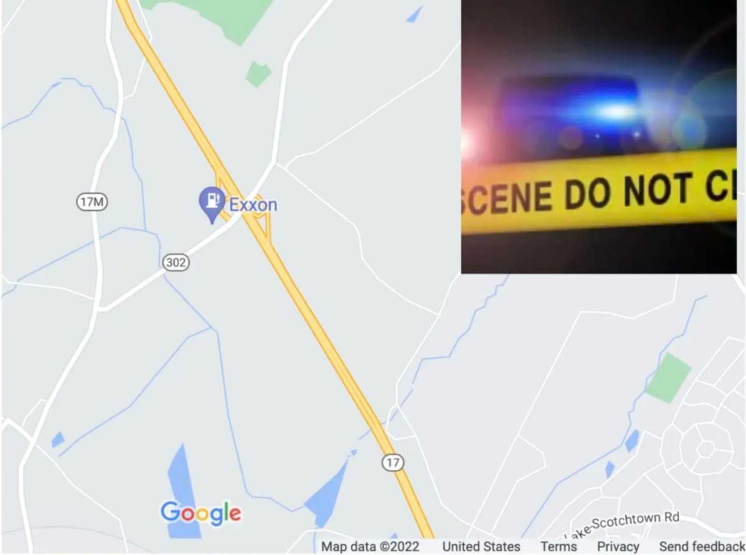The width and height of the screenshot is (746, 555).
Task: Open the Terms link
Action: (x=558, y=546)
